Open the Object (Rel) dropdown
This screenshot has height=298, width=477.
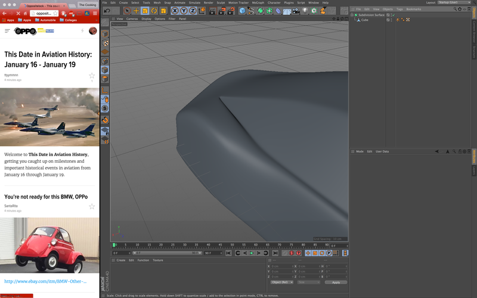coord(282,282)
